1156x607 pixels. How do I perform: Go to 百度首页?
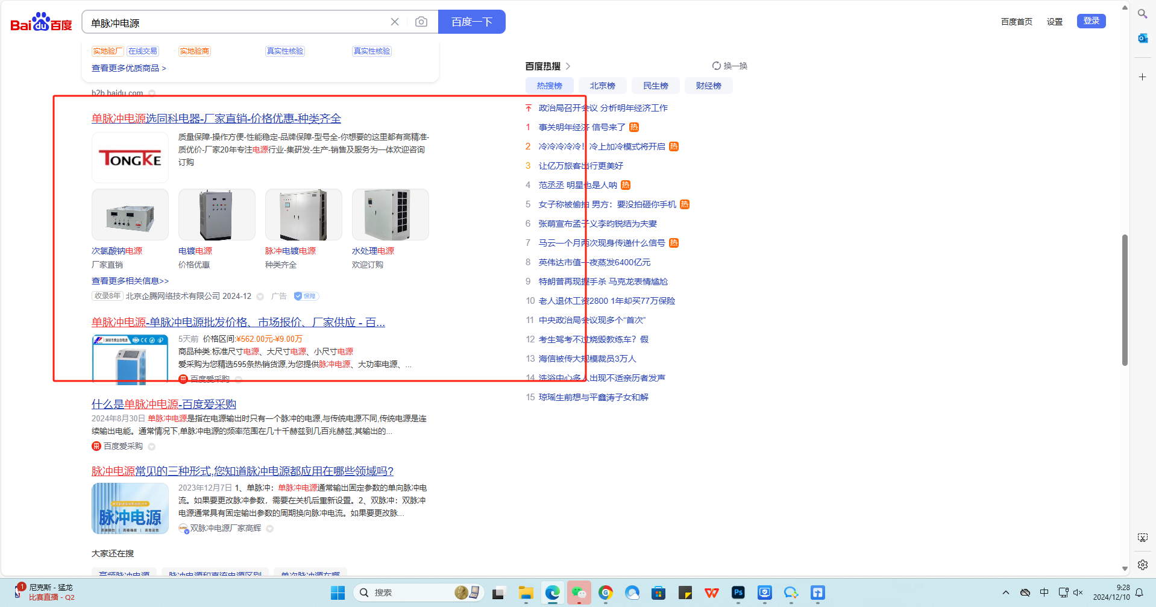1017,22
